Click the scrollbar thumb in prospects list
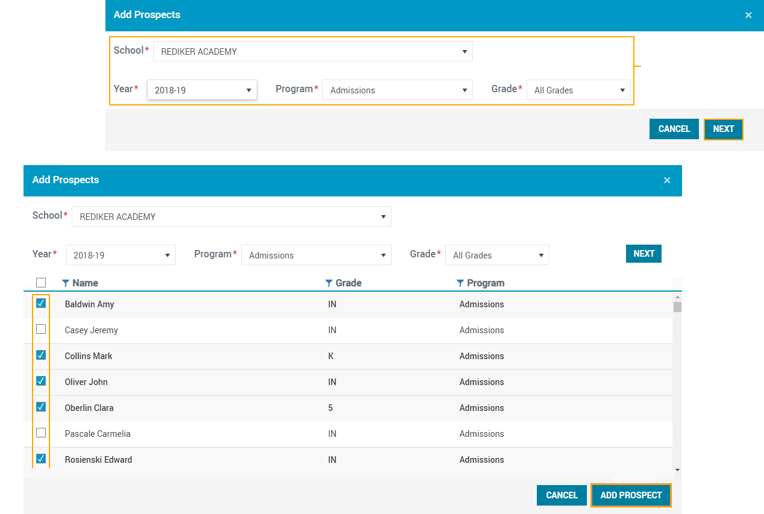764x514 pixels. [x=677, y=307]
